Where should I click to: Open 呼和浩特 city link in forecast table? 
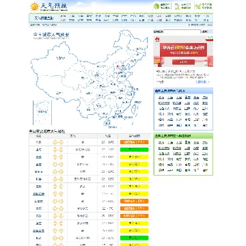tap(38, 194)
